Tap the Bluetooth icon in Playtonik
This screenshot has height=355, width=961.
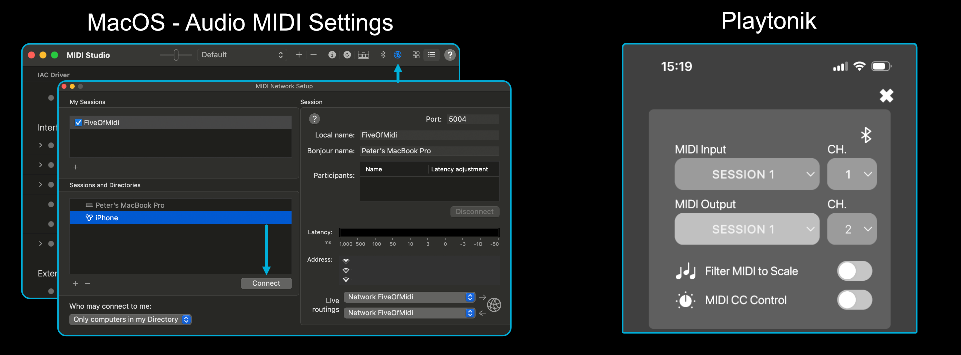point(866,135)
